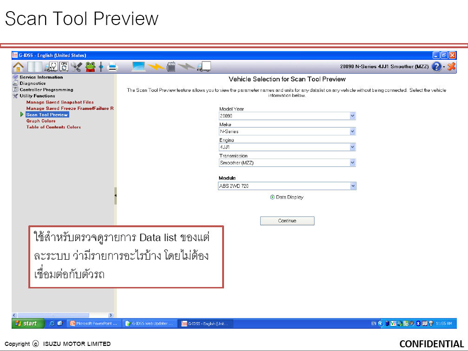Click the laptop computer status icon

pos(138,67)
